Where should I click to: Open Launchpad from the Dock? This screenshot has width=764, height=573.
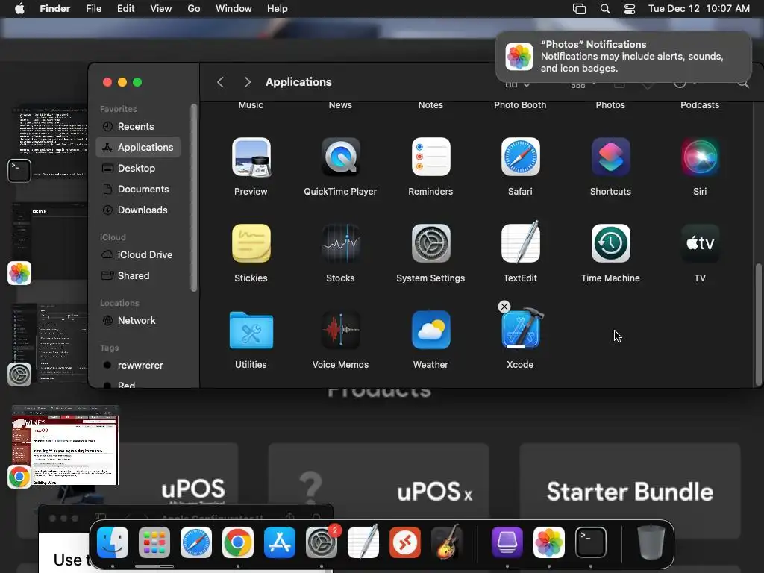[x=154, y=542]
